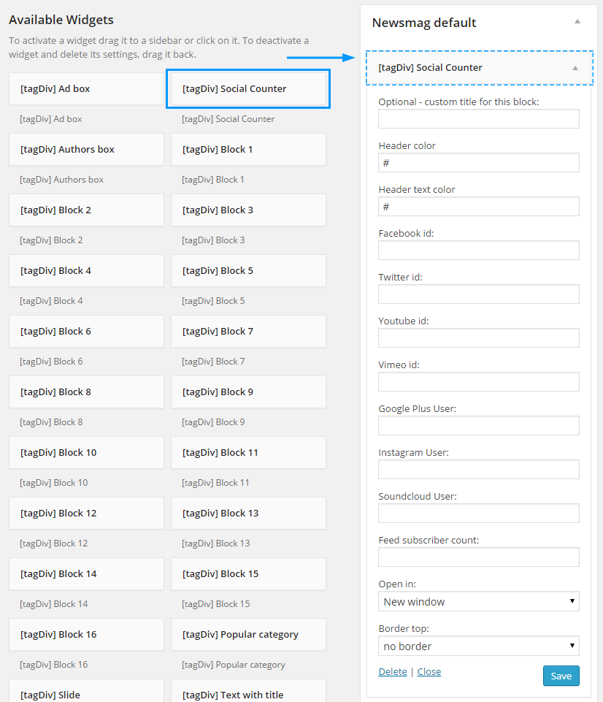Select the [tagDiv] Authors box widget

pos(86,150)
